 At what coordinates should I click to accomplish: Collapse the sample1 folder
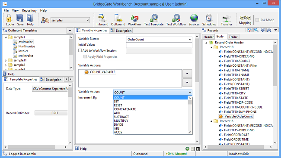[6, 37]
